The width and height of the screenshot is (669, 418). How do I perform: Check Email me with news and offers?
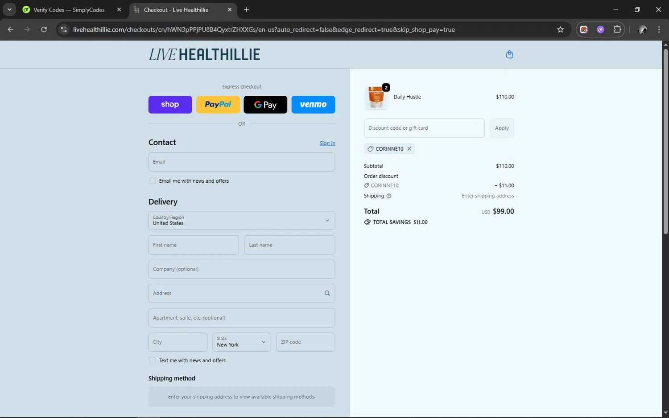[152, 181]
